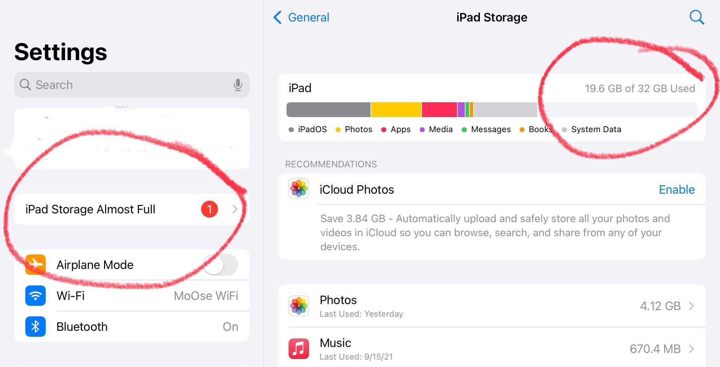Screen dimensions: 720x367
Task: Open Photos storage details via chevron
Action: tap(692, 305)
